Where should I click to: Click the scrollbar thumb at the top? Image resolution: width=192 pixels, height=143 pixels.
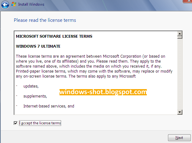pos(180,37)
